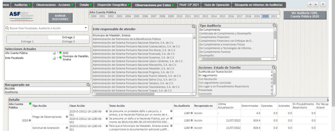This screenshot has width=335, height=131.
Task: Click circle icon after clave 2020-D-25012-19-1280-06-002
Action: click(107, 119)
